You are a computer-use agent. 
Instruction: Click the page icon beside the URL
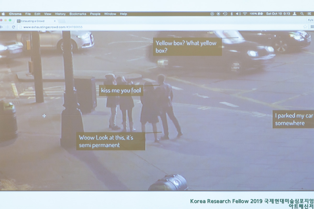pos(20,27)
